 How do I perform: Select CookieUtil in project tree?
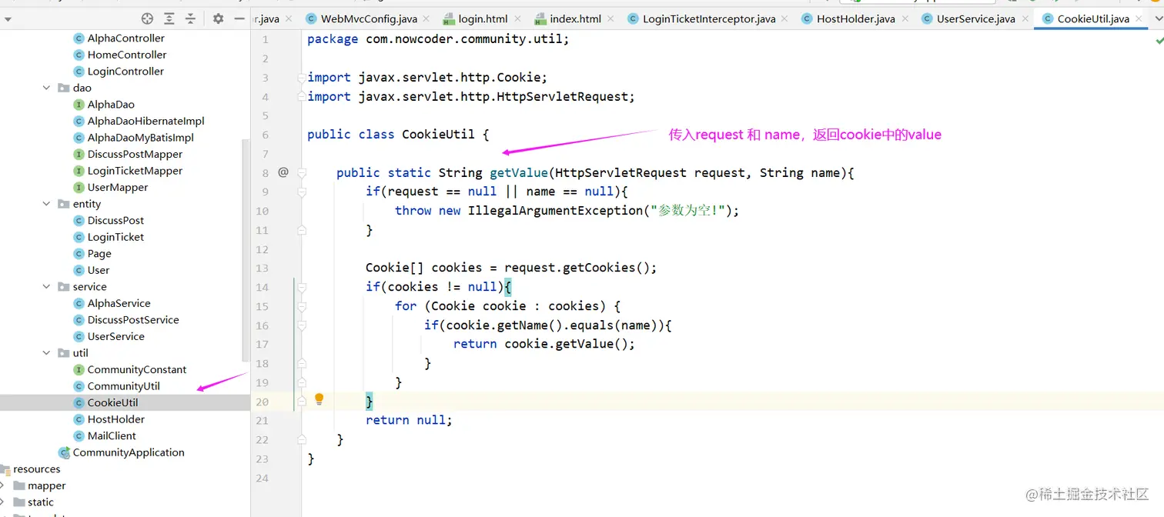(113, 402)
